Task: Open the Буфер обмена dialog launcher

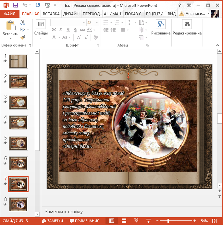Action: pos(30,45)
